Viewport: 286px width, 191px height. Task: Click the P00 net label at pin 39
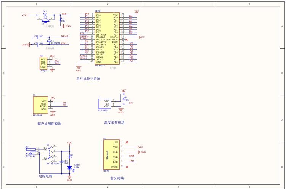tap(130, 16)
